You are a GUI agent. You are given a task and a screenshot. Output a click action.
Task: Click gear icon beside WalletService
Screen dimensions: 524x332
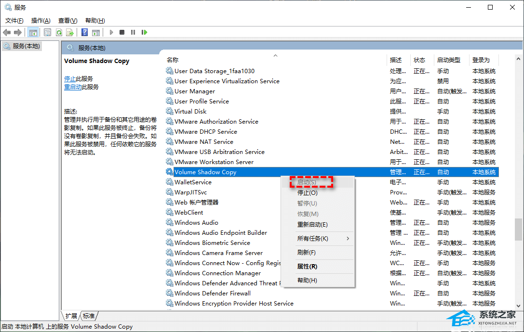(x=169, y=182)
